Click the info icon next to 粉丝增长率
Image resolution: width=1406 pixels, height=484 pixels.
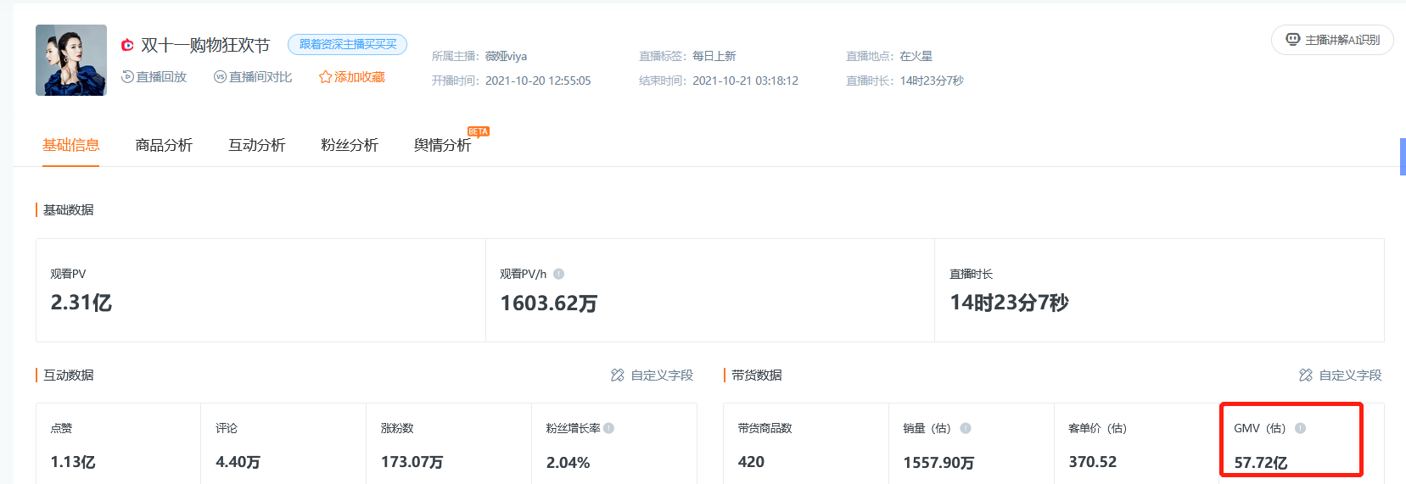[x=608, y=428]
